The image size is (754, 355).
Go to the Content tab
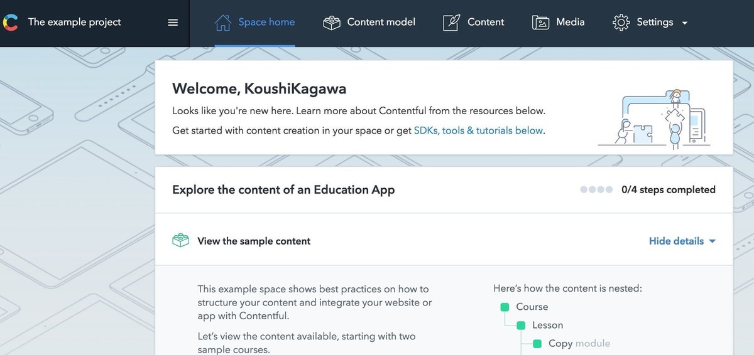tap(486, 22)
